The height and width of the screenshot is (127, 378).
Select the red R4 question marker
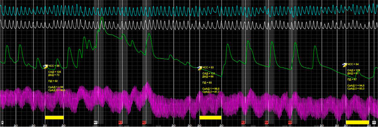tap(267, 123)
